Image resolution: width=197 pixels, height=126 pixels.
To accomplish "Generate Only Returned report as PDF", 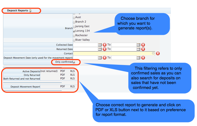I will 62,75.
